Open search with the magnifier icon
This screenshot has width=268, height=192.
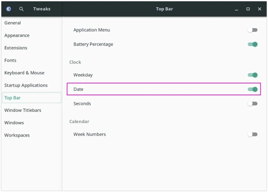[x=22, y=9]
